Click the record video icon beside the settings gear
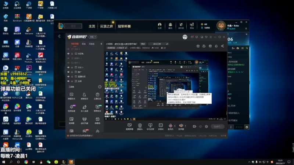This screenshot has height=165, width=294. pos(194,126)
